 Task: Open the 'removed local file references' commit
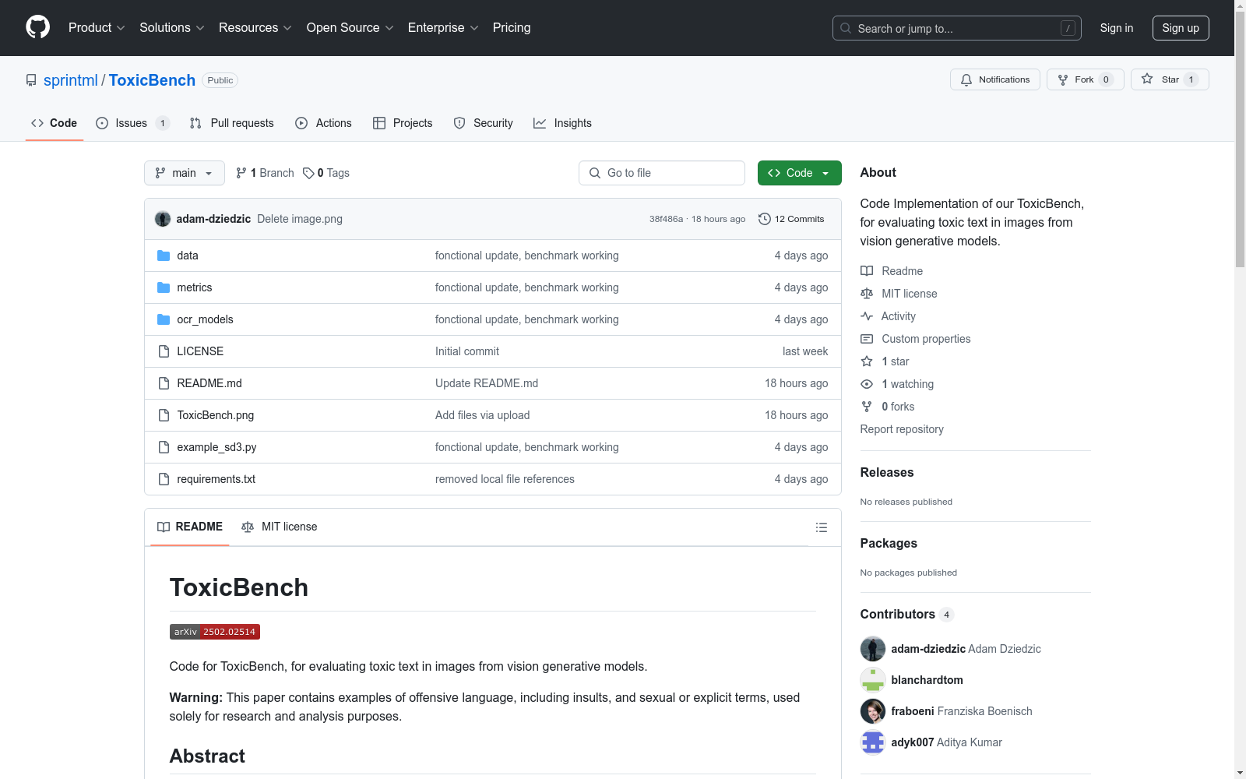[x=505, y=479]
